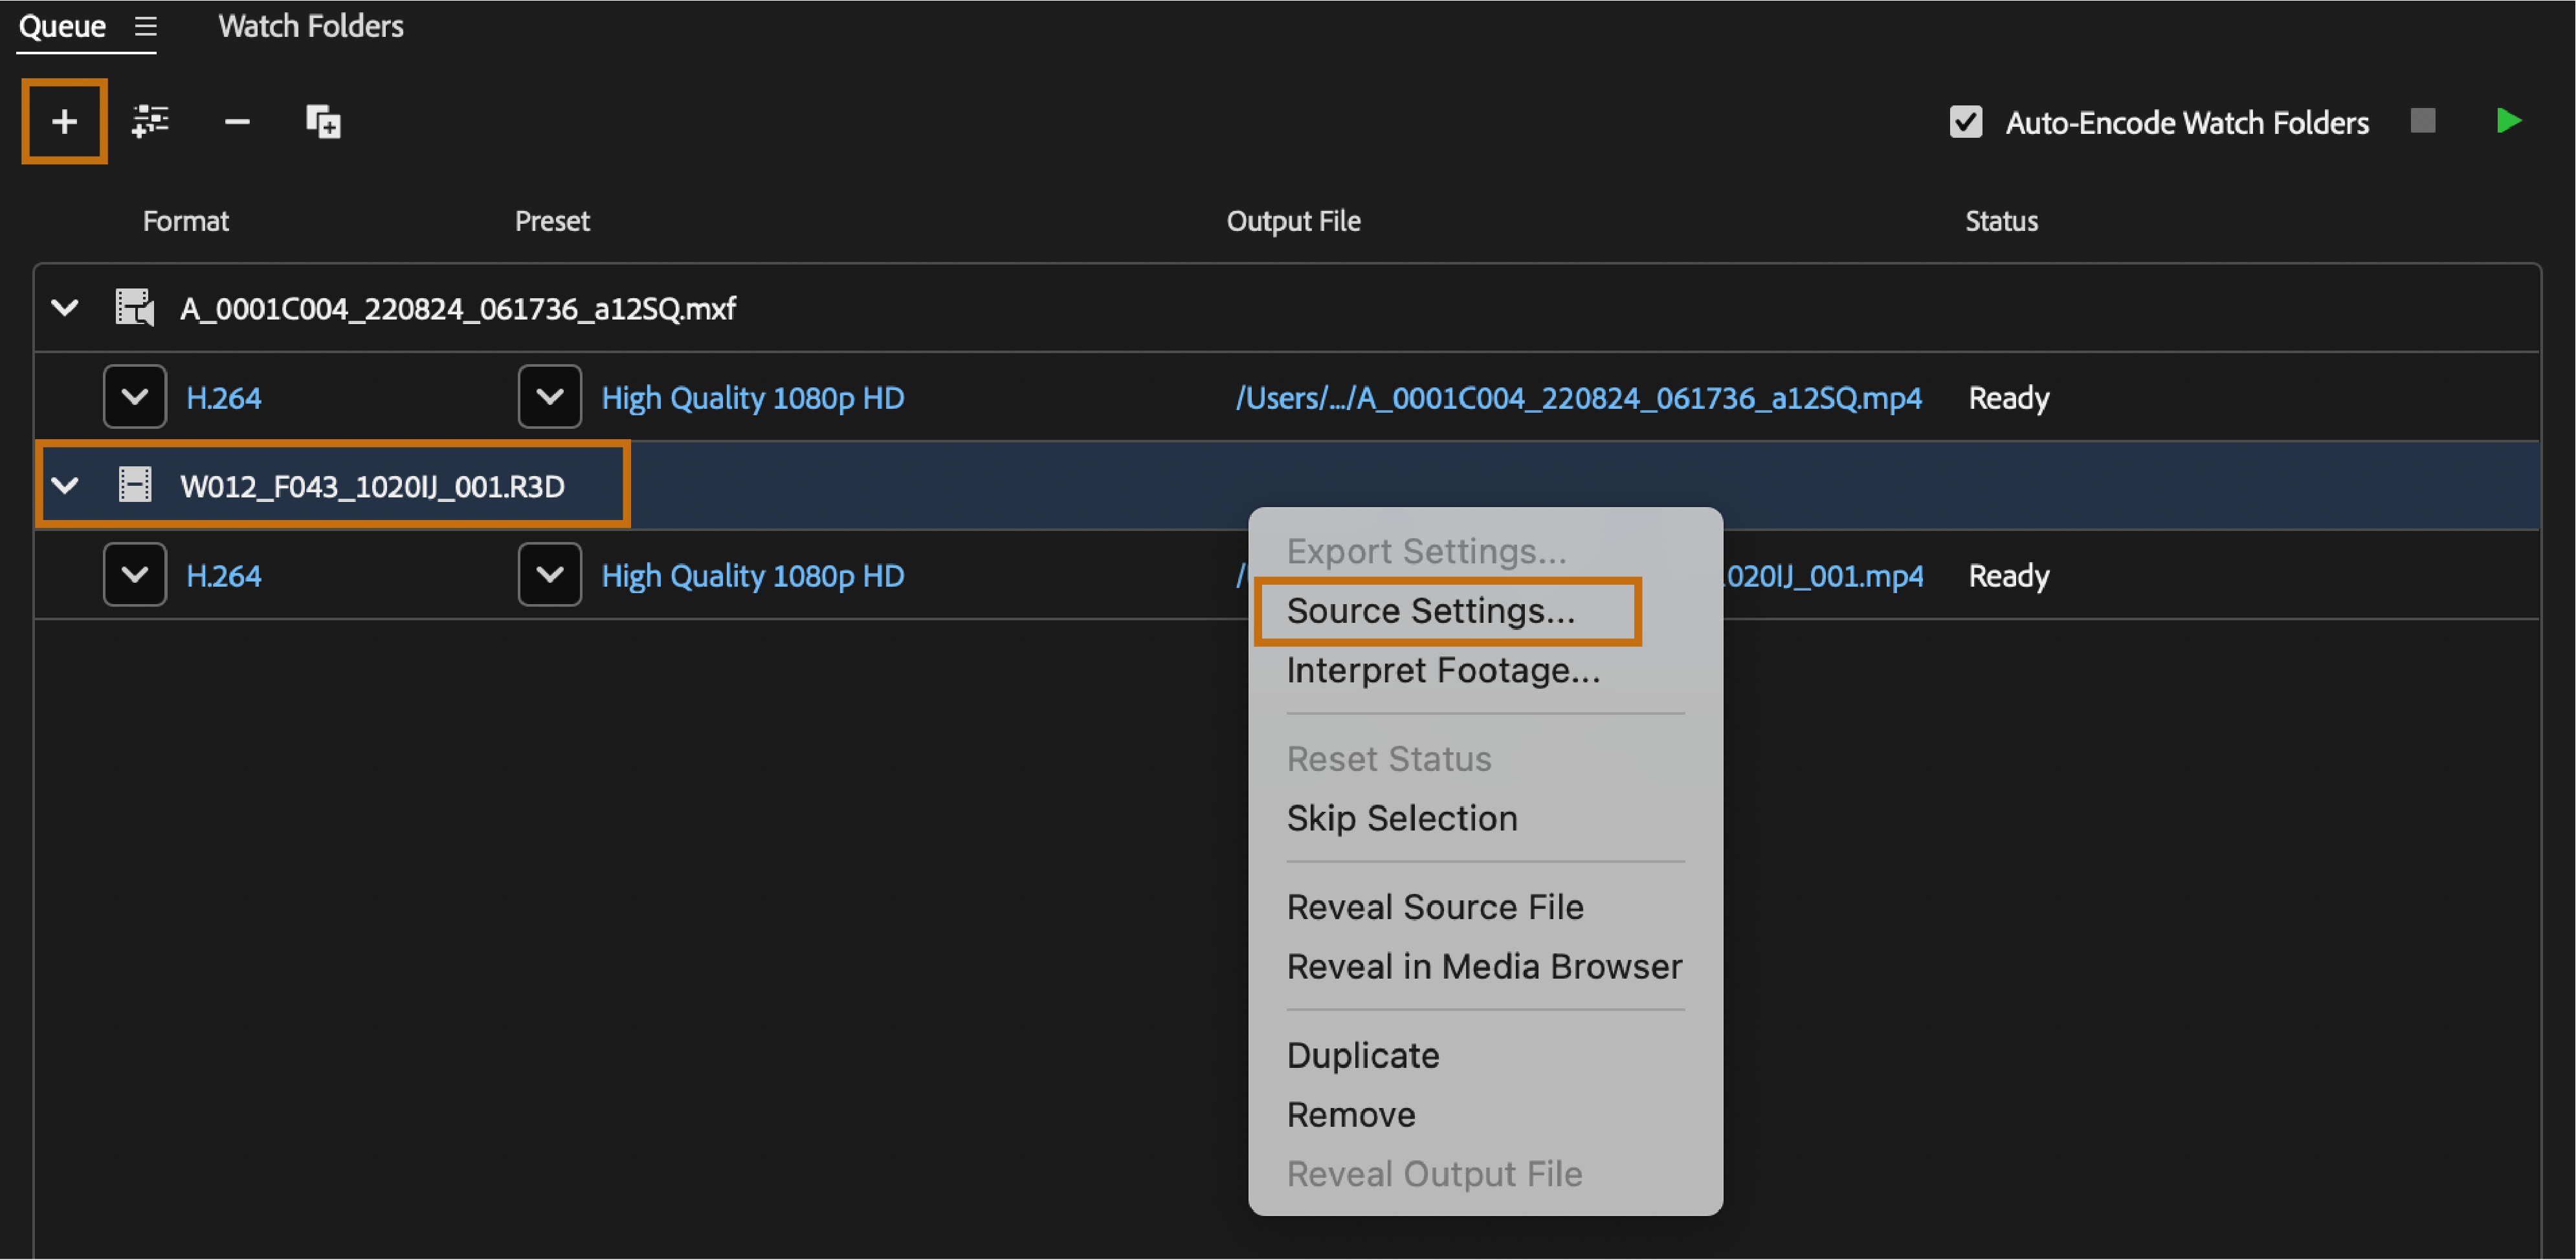Click the R3D clip film strip icon
The image size is (2576, 1260).
coord(135,486)
